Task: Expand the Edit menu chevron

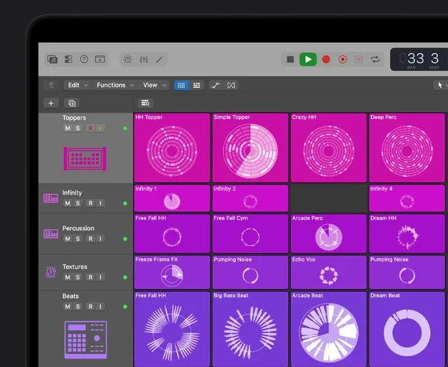Action: click(86, 85)
